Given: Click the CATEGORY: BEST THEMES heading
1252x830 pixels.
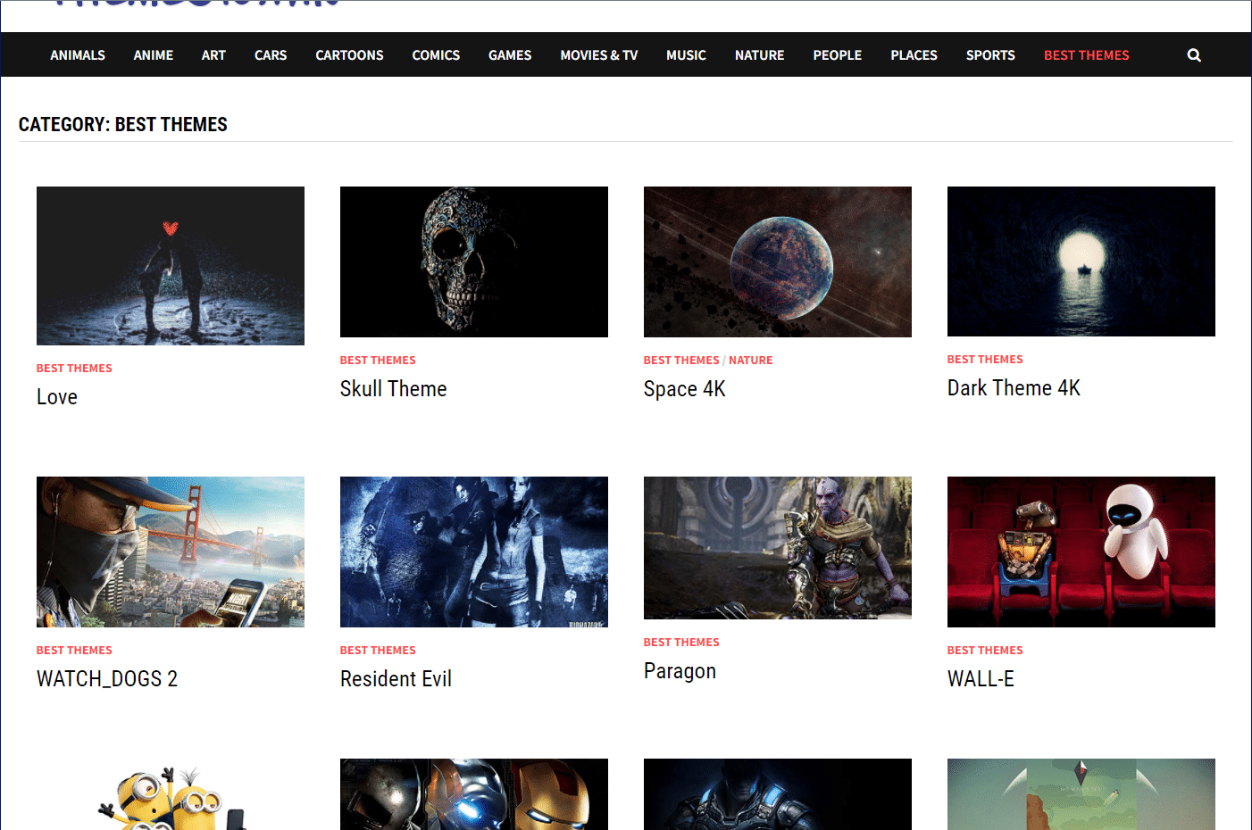Looking at the screenshot, I should click(123, 124).
